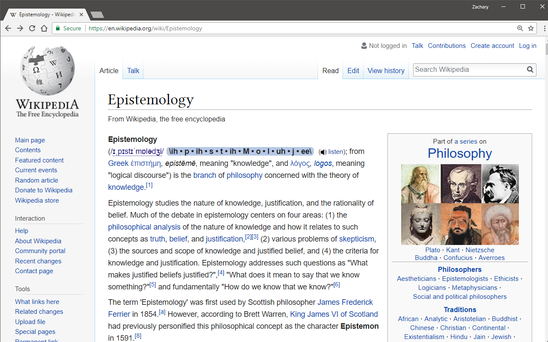Reload the Epistemology page
The width and height of the screenshot is (548, 342).
point(32,28)
